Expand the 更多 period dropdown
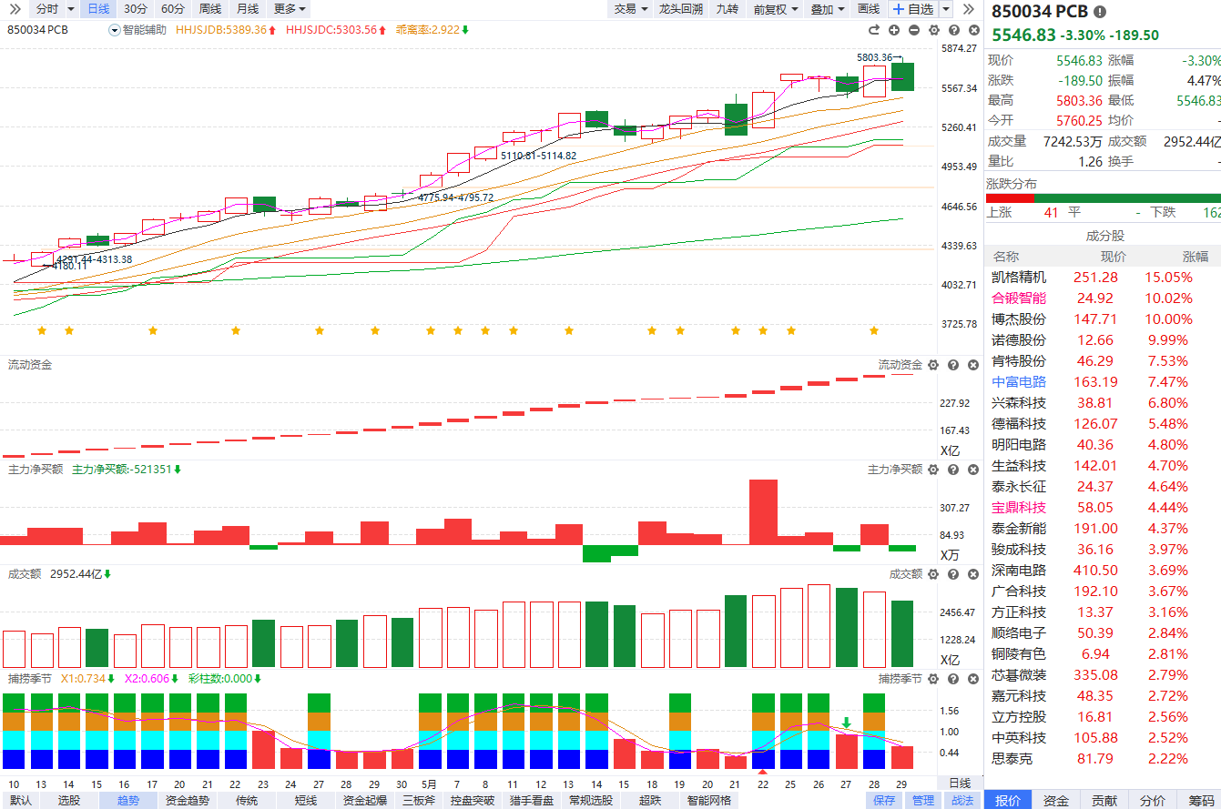Screen dimensions: 1221x809 click(290, 9)
